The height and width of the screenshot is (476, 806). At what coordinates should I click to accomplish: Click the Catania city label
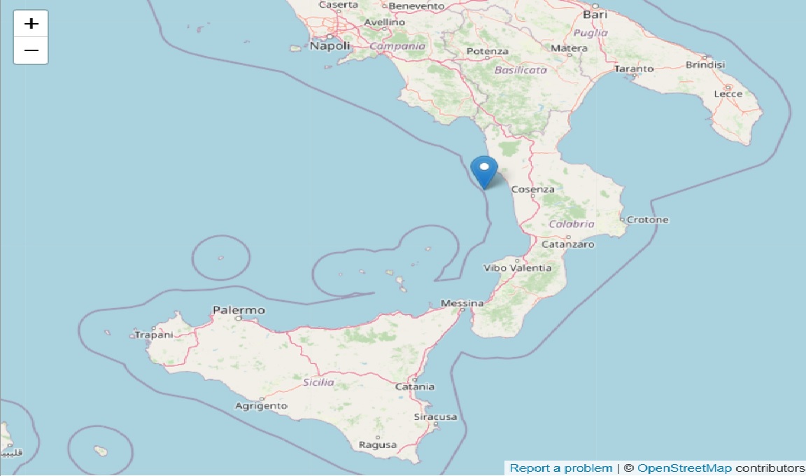point(414,386)
